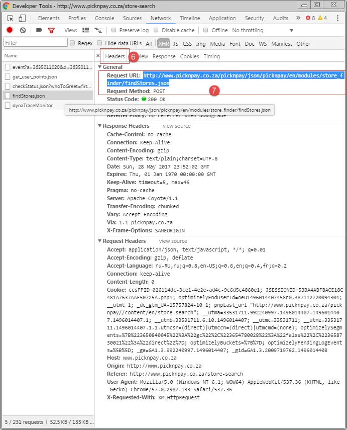
Task: Switch to large request rows view icon
Action: tap(86, 30)
